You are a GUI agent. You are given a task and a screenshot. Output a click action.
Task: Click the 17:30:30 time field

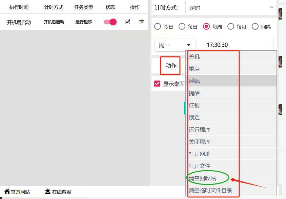click(x=240, y=45)
